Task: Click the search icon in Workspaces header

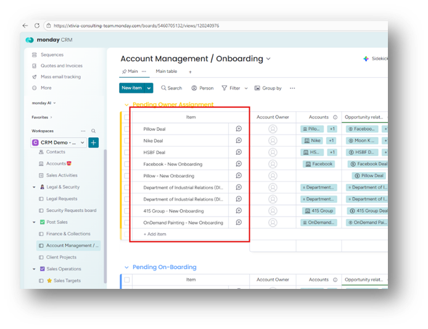Action: pyautogui.click(x=94, y=131)
